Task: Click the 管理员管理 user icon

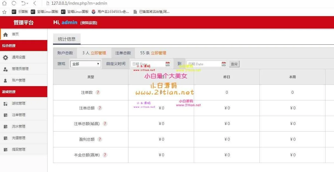Action: coord(5,69)
